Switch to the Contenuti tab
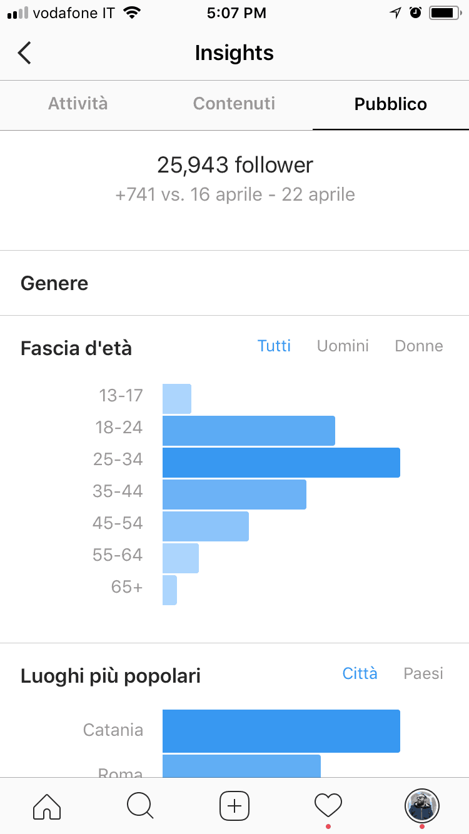 pyautogui.click(x=234, y=104)
